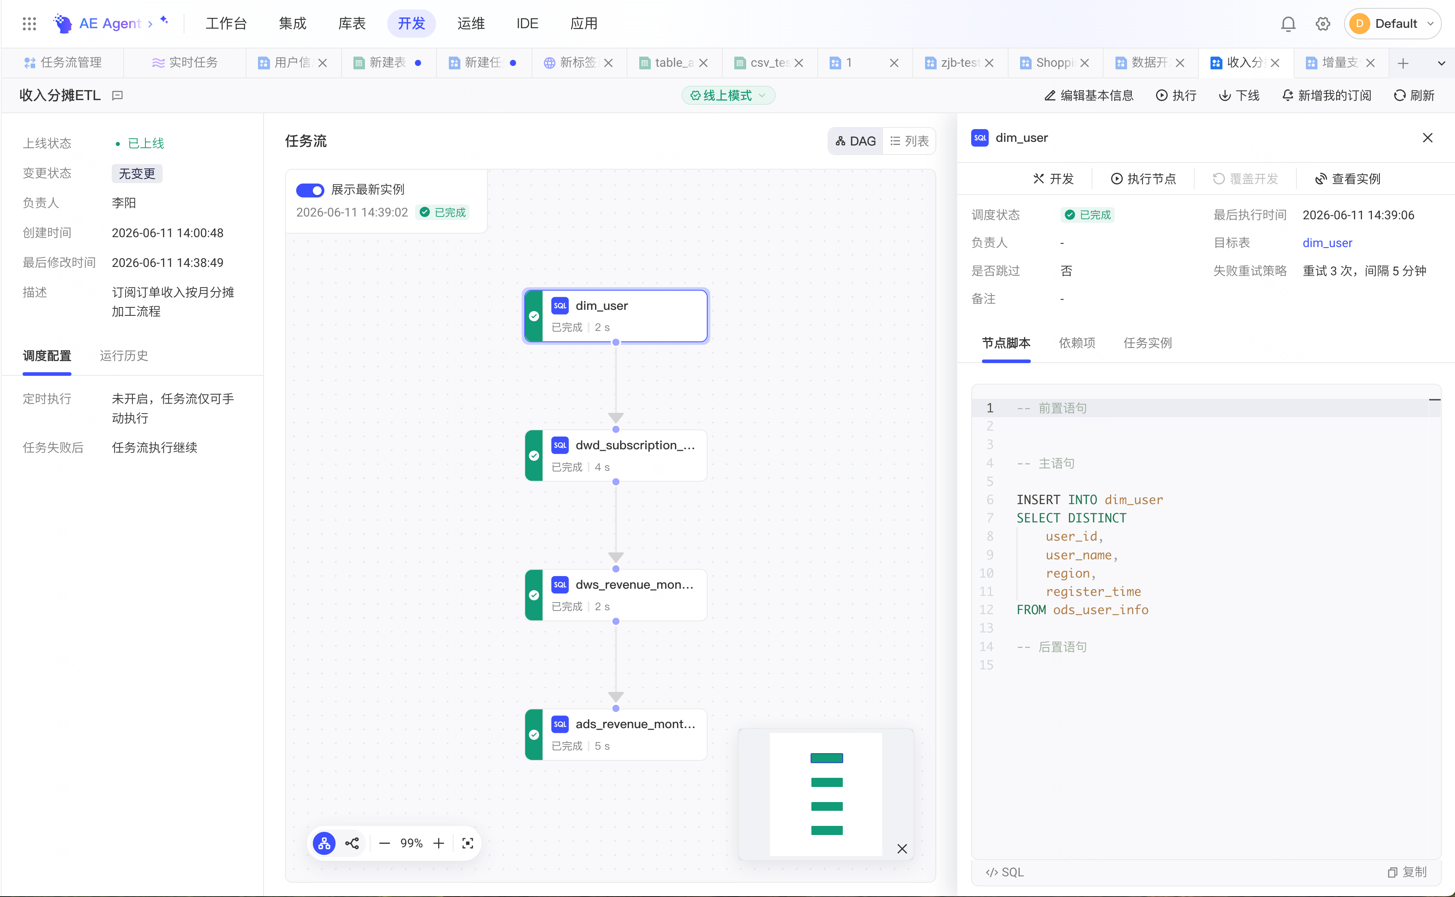Add a new tab with plus icon

(x=1403, y=63)
